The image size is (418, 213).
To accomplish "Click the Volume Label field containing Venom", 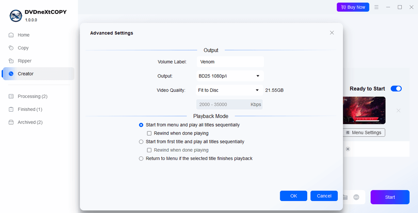I will (230, 62).
